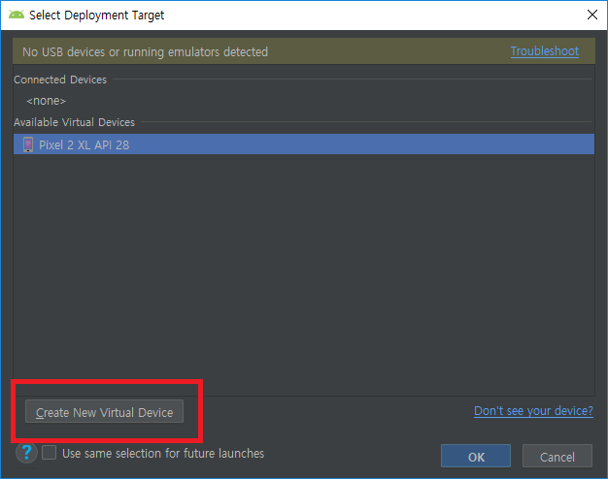Click the "Connected Devices" section header
This screenshot has width=608, height=479.
pos(60,80)
